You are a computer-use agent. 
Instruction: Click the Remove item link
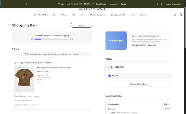[36, 96]
